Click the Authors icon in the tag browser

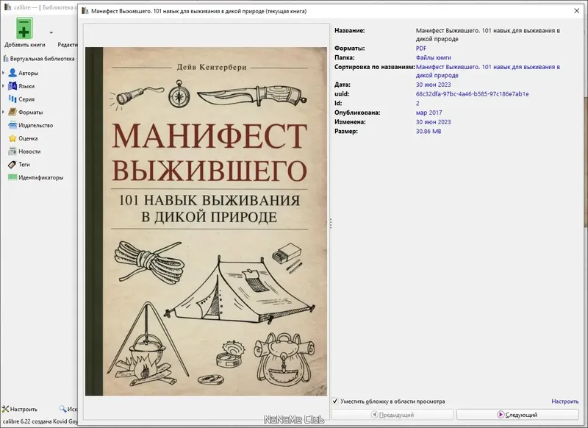pyautogui.click(x=12, y=73)
